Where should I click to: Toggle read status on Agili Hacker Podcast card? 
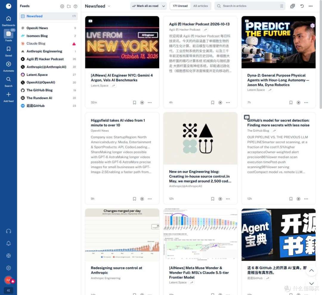(220, 103)
